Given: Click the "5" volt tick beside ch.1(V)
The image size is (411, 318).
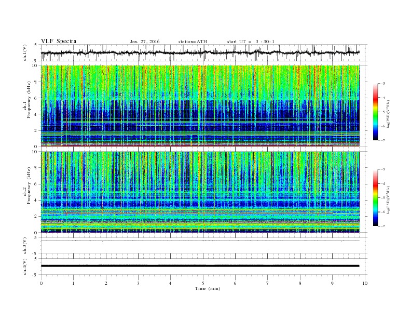Looking at the screenshot, I should pos(36,45).
